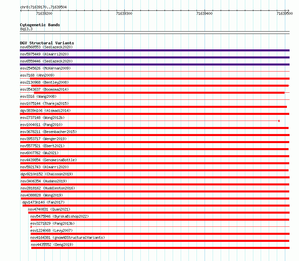This screenshot has width=299, height=261.
Task: Click the Cytogenetic Bands track title
Action: (x=40, y=25)
